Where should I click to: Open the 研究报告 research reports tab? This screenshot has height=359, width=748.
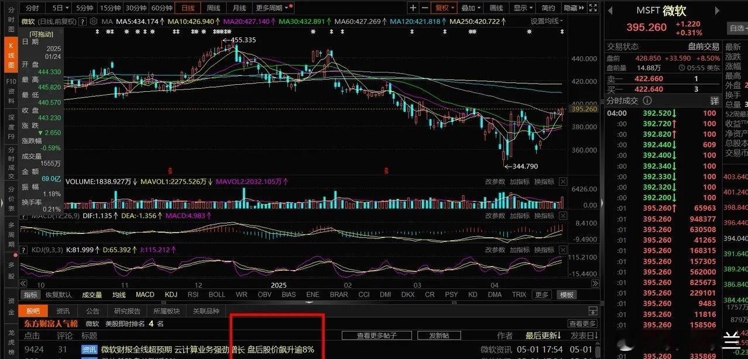(x=127, y=311)
